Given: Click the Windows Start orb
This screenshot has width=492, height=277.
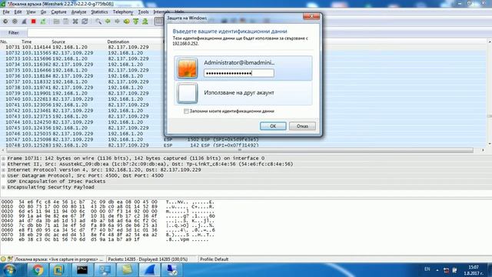Looking at the screenshot, I should point(9,270).
